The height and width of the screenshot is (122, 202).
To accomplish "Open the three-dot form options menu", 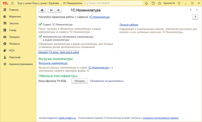I will click(191, 10).
